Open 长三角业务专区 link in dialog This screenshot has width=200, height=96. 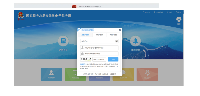[x=88, y=74]
